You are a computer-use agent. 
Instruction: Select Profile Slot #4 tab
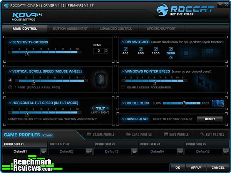coord(161,144)
